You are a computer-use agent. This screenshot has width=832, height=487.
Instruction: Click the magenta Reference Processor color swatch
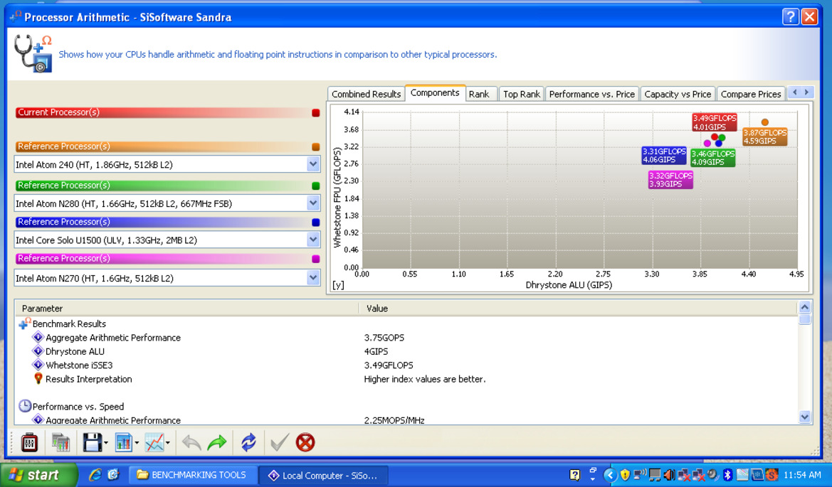(x=316, y=259)
